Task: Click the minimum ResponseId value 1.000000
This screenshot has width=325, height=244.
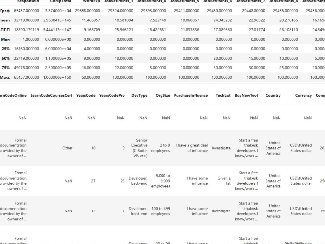Action: point(31,39)
